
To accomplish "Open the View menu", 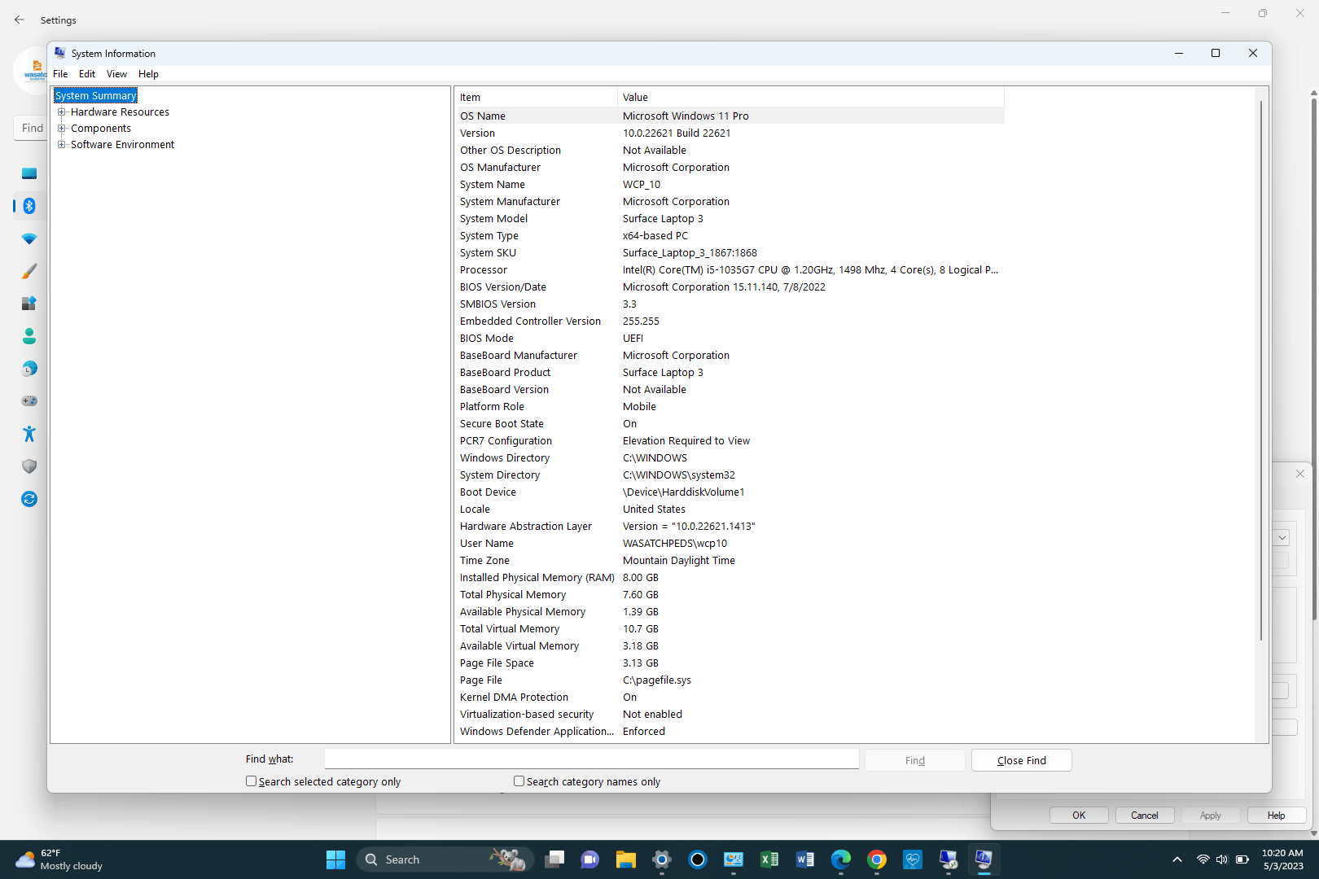I will point(116,74).
